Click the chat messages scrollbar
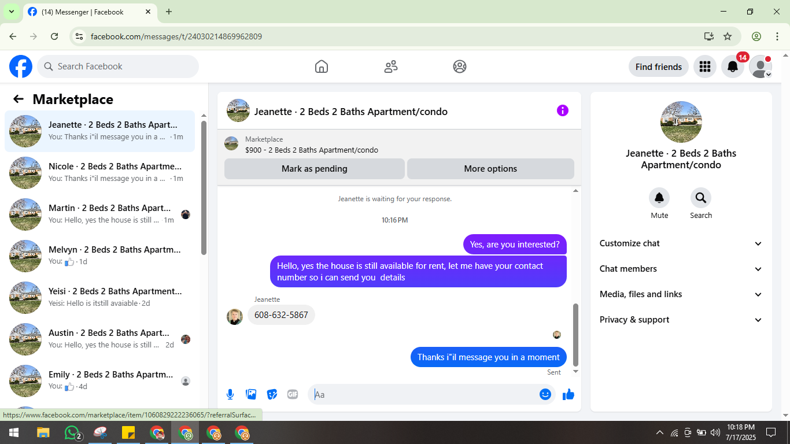 pyautogui.click(x=575, y=334)
